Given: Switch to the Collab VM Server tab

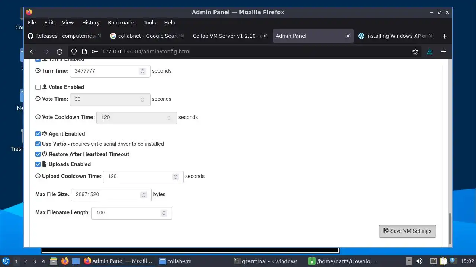Looking at the screenshot, I should pyautogui.click(x=231, y=36).
